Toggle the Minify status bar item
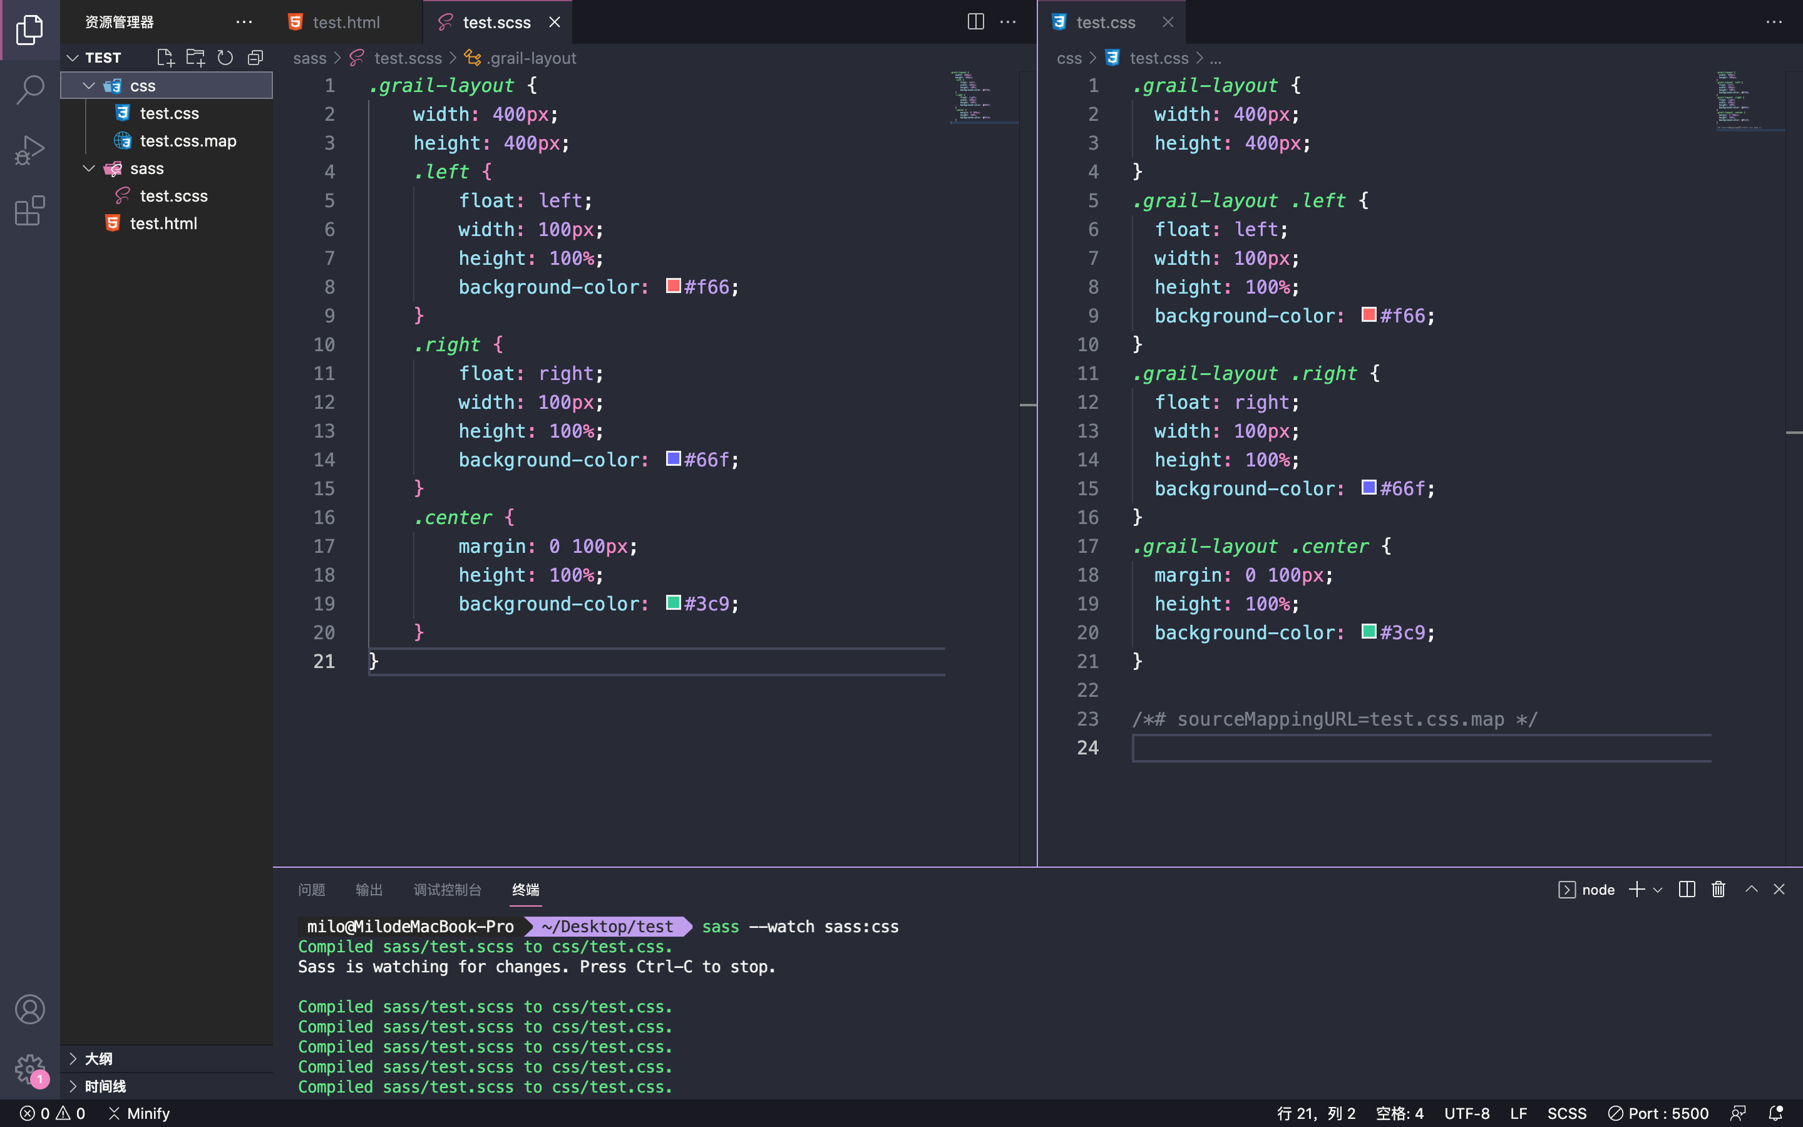1803x1127 pixels. coord(140,1113)
